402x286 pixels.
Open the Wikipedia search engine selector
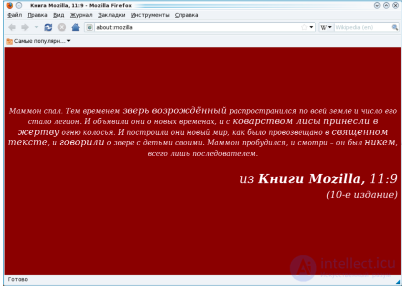326,27
